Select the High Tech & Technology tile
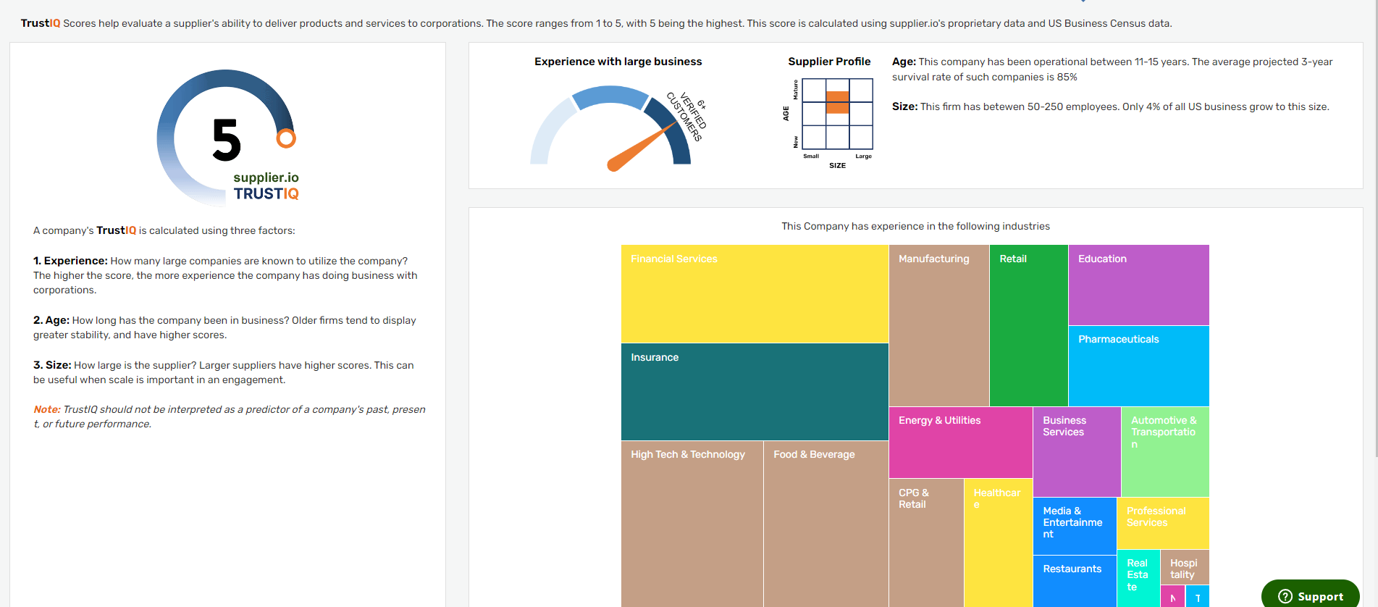The height and width of the screenshot is (607, 1378). click(x=692, y=524)
